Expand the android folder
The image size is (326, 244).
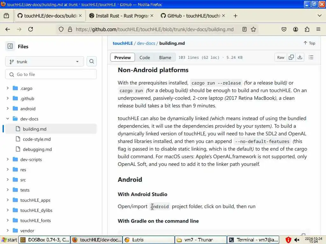click(x=8, y=109)
